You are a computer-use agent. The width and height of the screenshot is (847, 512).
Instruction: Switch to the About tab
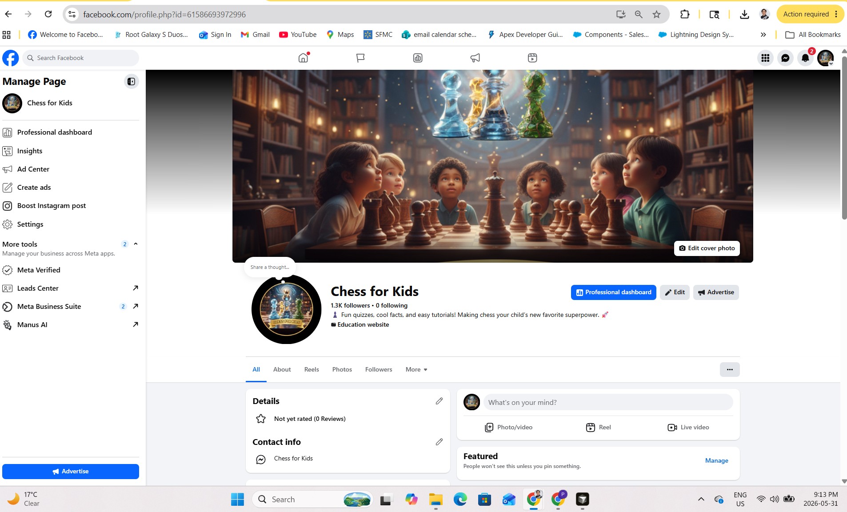pos(282,369)
